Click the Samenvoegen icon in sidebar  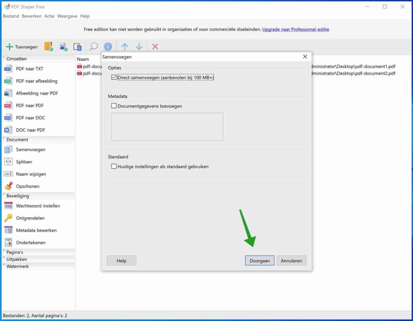[x=8, y=149]
